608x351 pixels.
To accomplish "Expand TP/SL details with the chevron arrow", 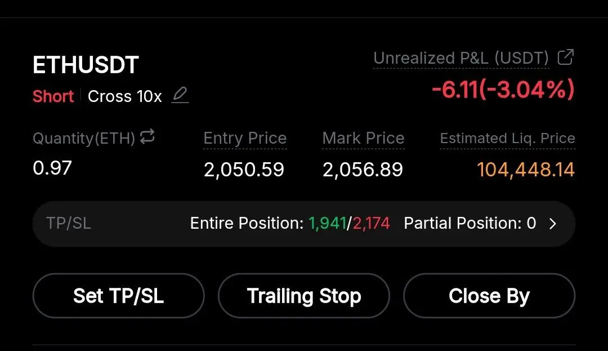I will tap(553, 224).
